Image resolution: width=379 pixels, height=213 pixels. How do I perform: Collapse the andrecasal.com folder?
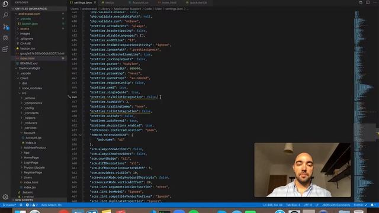pos(29,14)
